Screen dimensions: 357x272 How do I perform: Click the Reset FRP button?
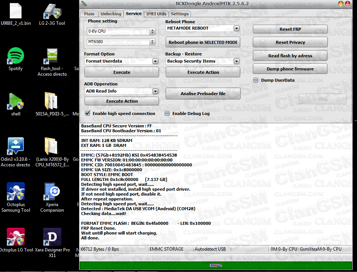[x=290, y=29]
